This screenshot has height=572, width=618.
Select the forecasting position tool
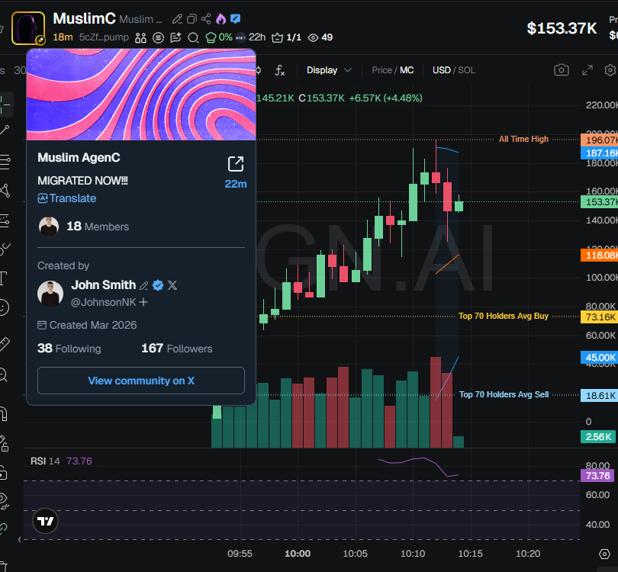pos(5,220)
